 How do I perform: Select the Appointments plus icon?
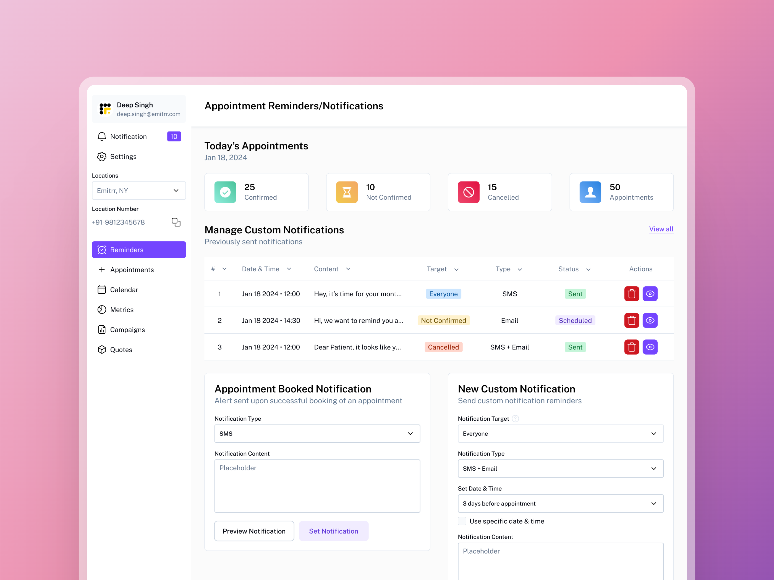(101, 270)
